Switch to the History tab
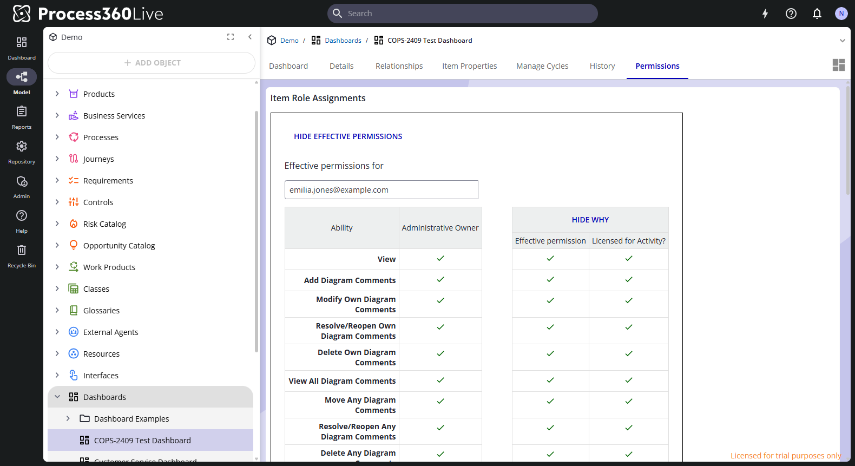 click(x=602, y=66)
